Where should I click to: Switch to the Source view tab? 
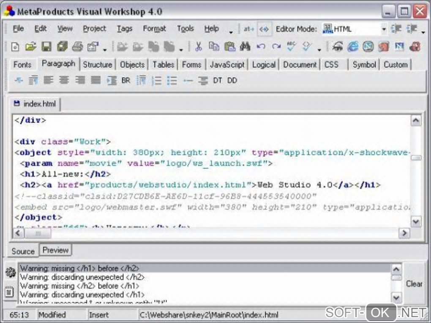[23, 251]
